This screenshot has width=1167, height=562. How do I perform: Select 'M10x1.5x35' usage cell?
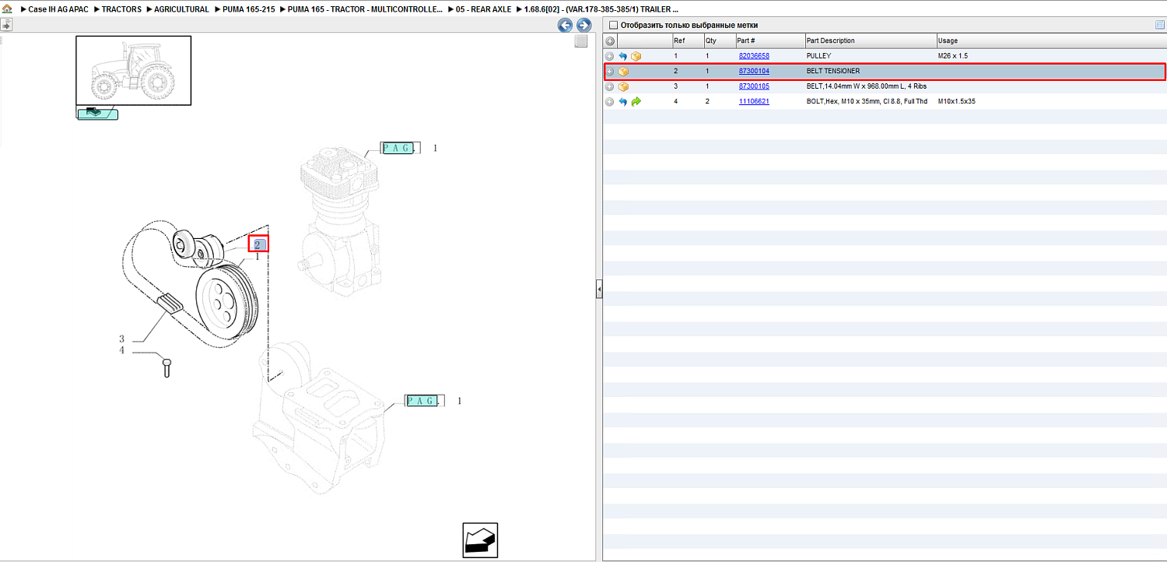(x=956, y=101)
